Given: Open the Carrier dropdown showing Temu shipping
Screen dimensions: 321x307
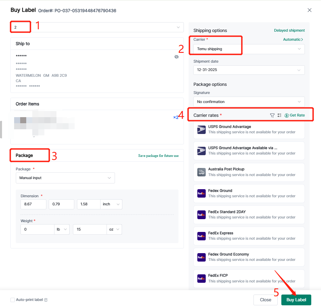Looking at the screenshot, I should tap(249, 49).
